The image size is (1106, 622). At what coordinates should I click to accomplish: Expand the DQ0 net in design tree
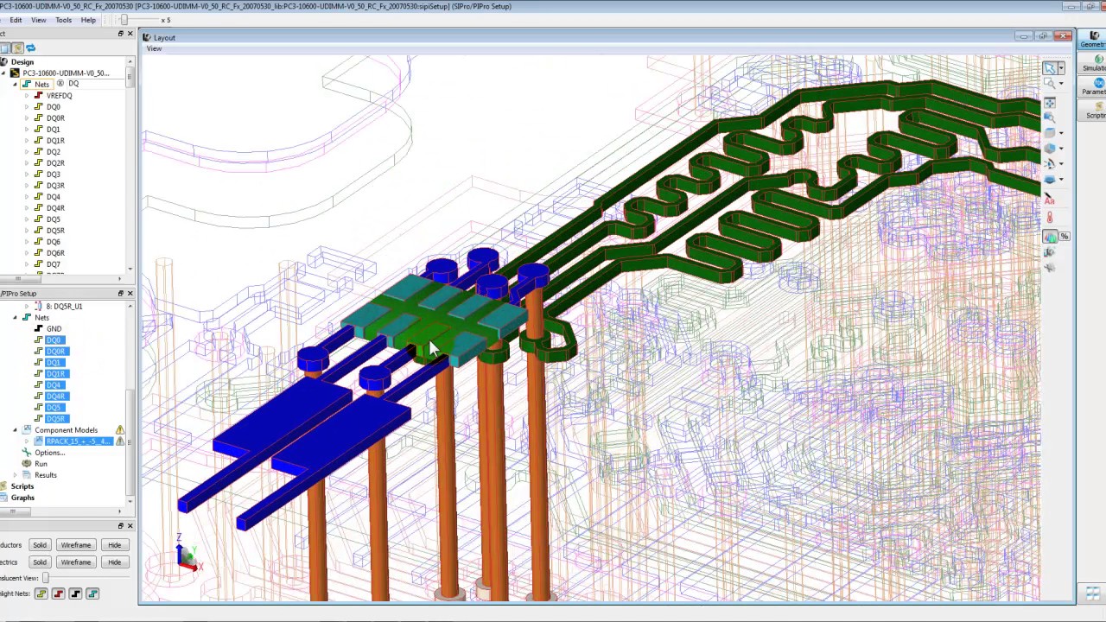27,107
